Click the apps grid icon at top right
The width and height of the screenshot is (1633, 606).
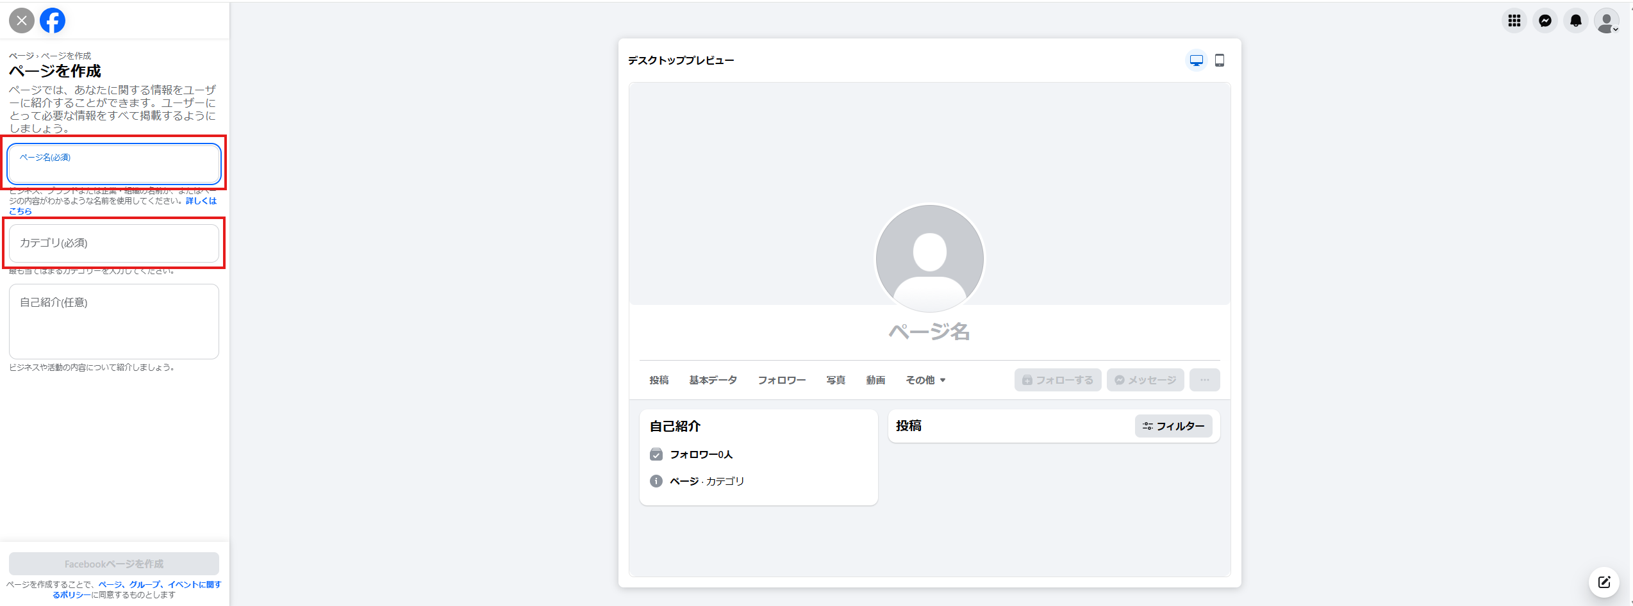tap(1514, 20)
